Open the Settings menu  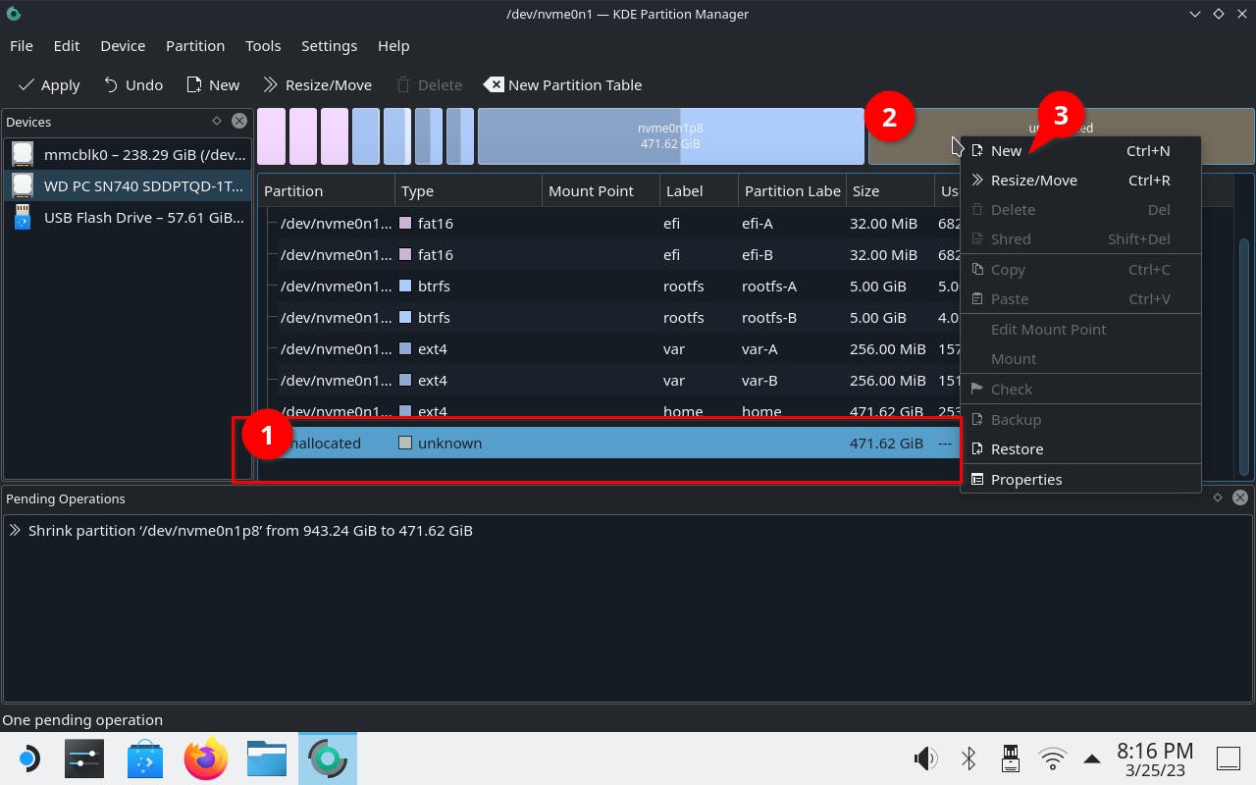click(329, 46)
